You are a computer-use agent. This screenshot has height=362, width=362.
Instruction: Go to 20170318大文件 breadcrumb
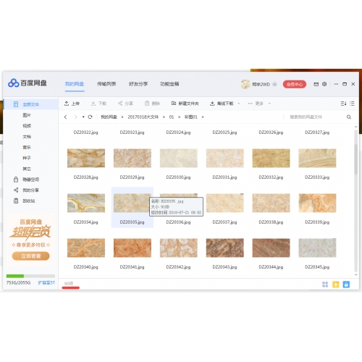click(x=143, y=117)
